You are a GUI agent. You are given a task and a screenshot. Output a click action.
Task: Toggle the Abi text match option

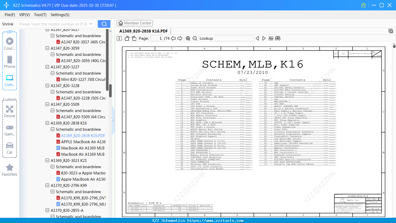point(271,38)
